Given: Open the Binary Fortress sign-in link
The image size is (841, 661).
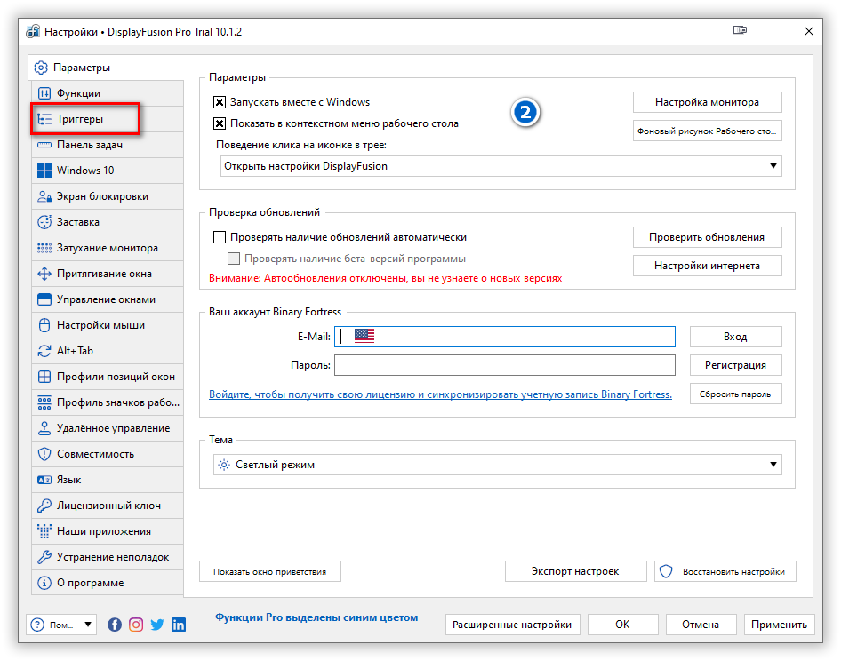Looking at the screenshot, I should coord(440,394).
